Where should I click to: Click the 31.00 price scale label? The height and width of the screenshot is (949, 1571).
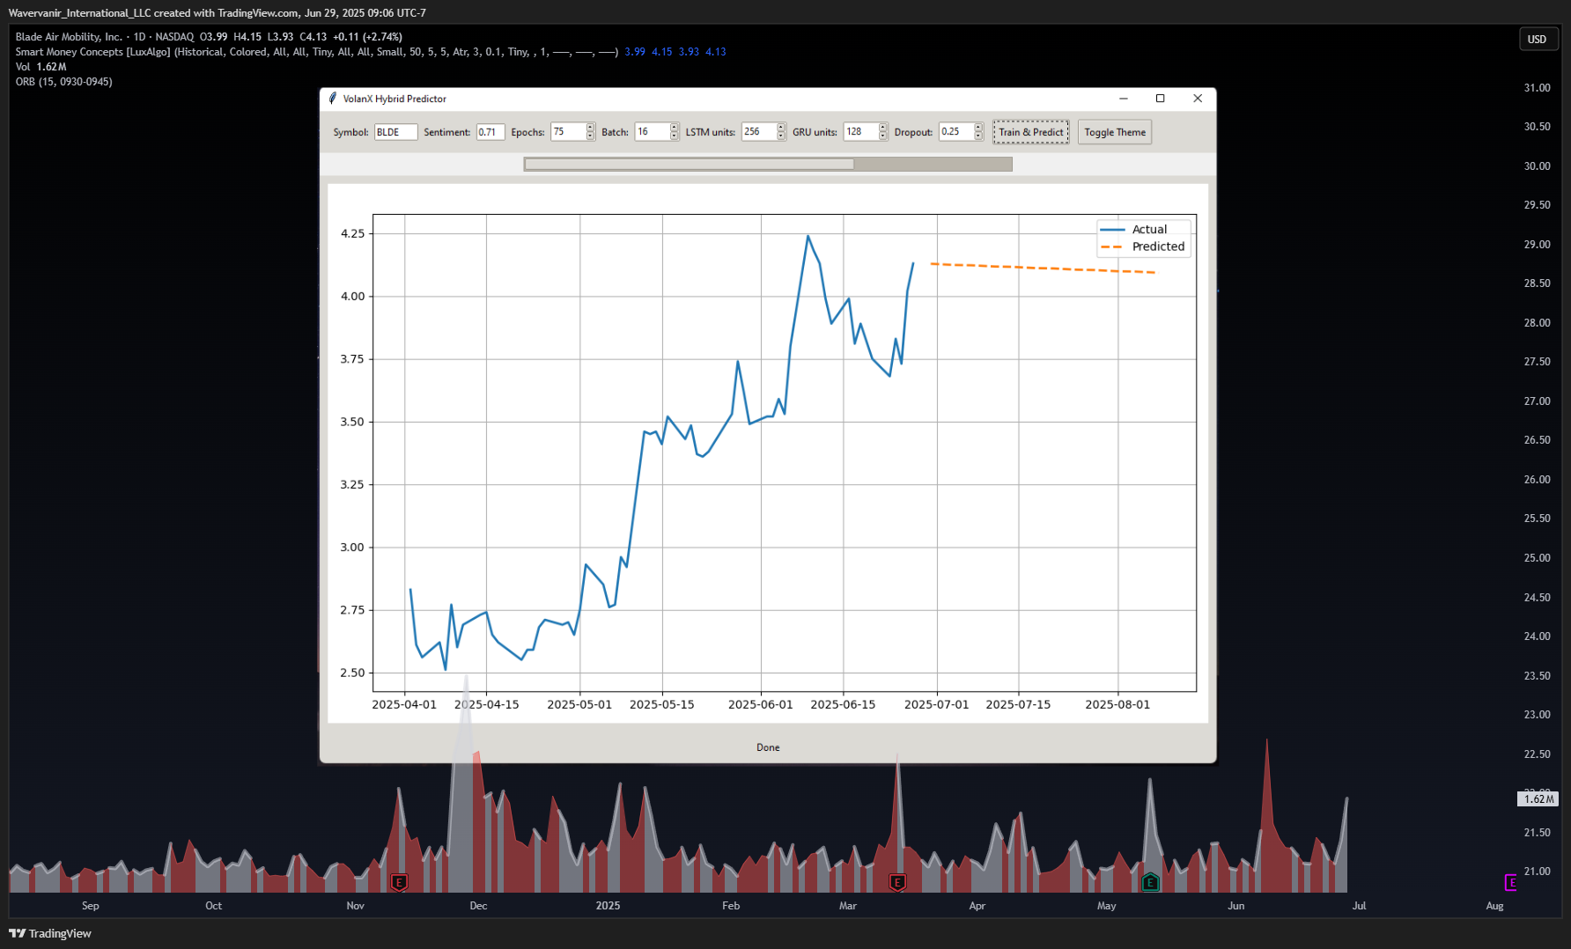[x=1537, y=88]
